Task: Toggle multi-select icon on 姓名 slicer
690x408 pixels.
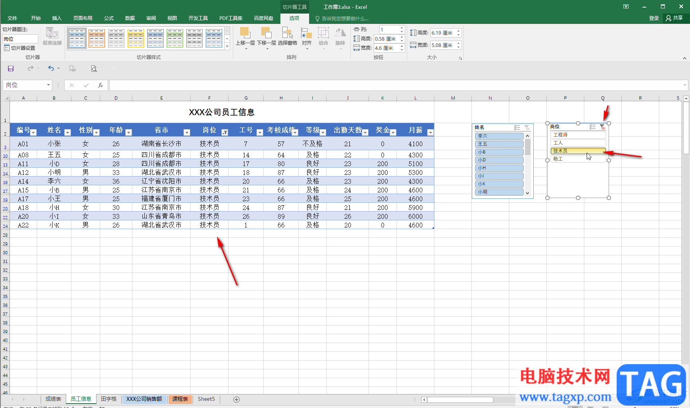Action: point(517,127)
